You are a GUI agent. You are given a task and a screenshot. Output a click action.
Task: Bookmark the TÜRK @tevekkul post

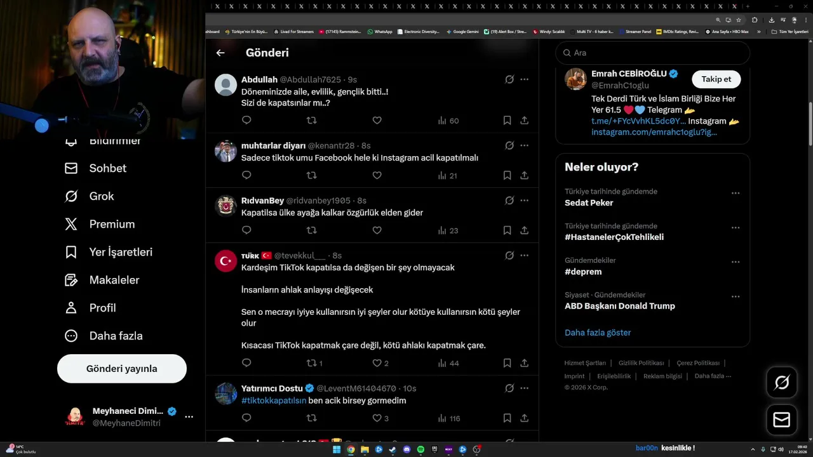(x=507, y=363)
